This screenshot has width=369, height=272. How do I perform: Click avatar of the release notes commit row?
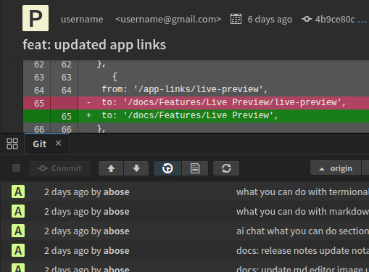point(18,250)
